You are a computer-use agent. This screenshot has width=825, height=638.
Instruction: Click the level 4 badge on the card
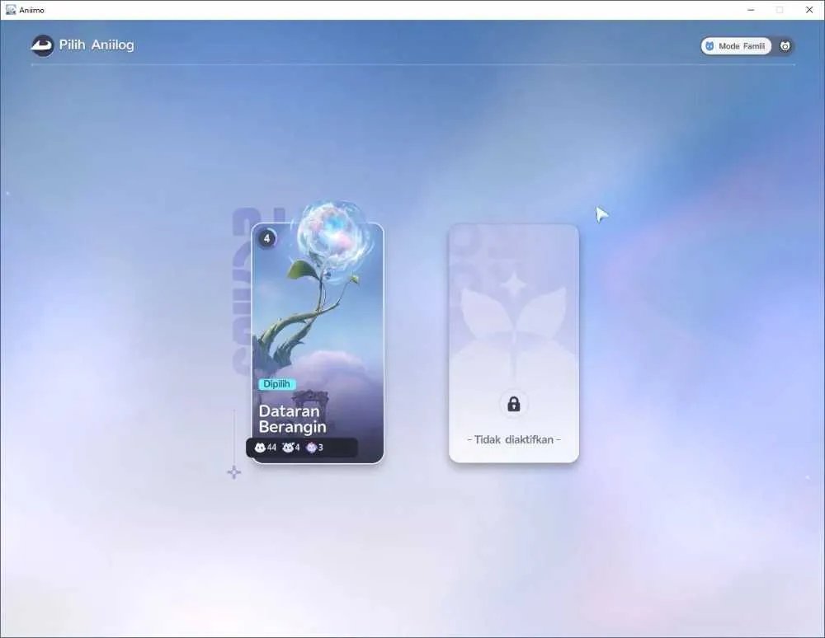[266, 238]
